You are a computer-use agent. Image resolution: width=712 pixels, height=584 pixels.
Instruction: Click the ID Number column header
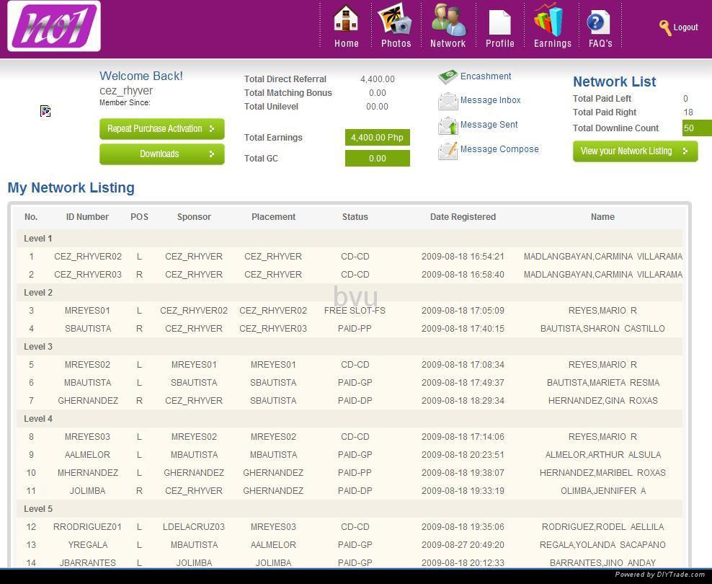87,217
